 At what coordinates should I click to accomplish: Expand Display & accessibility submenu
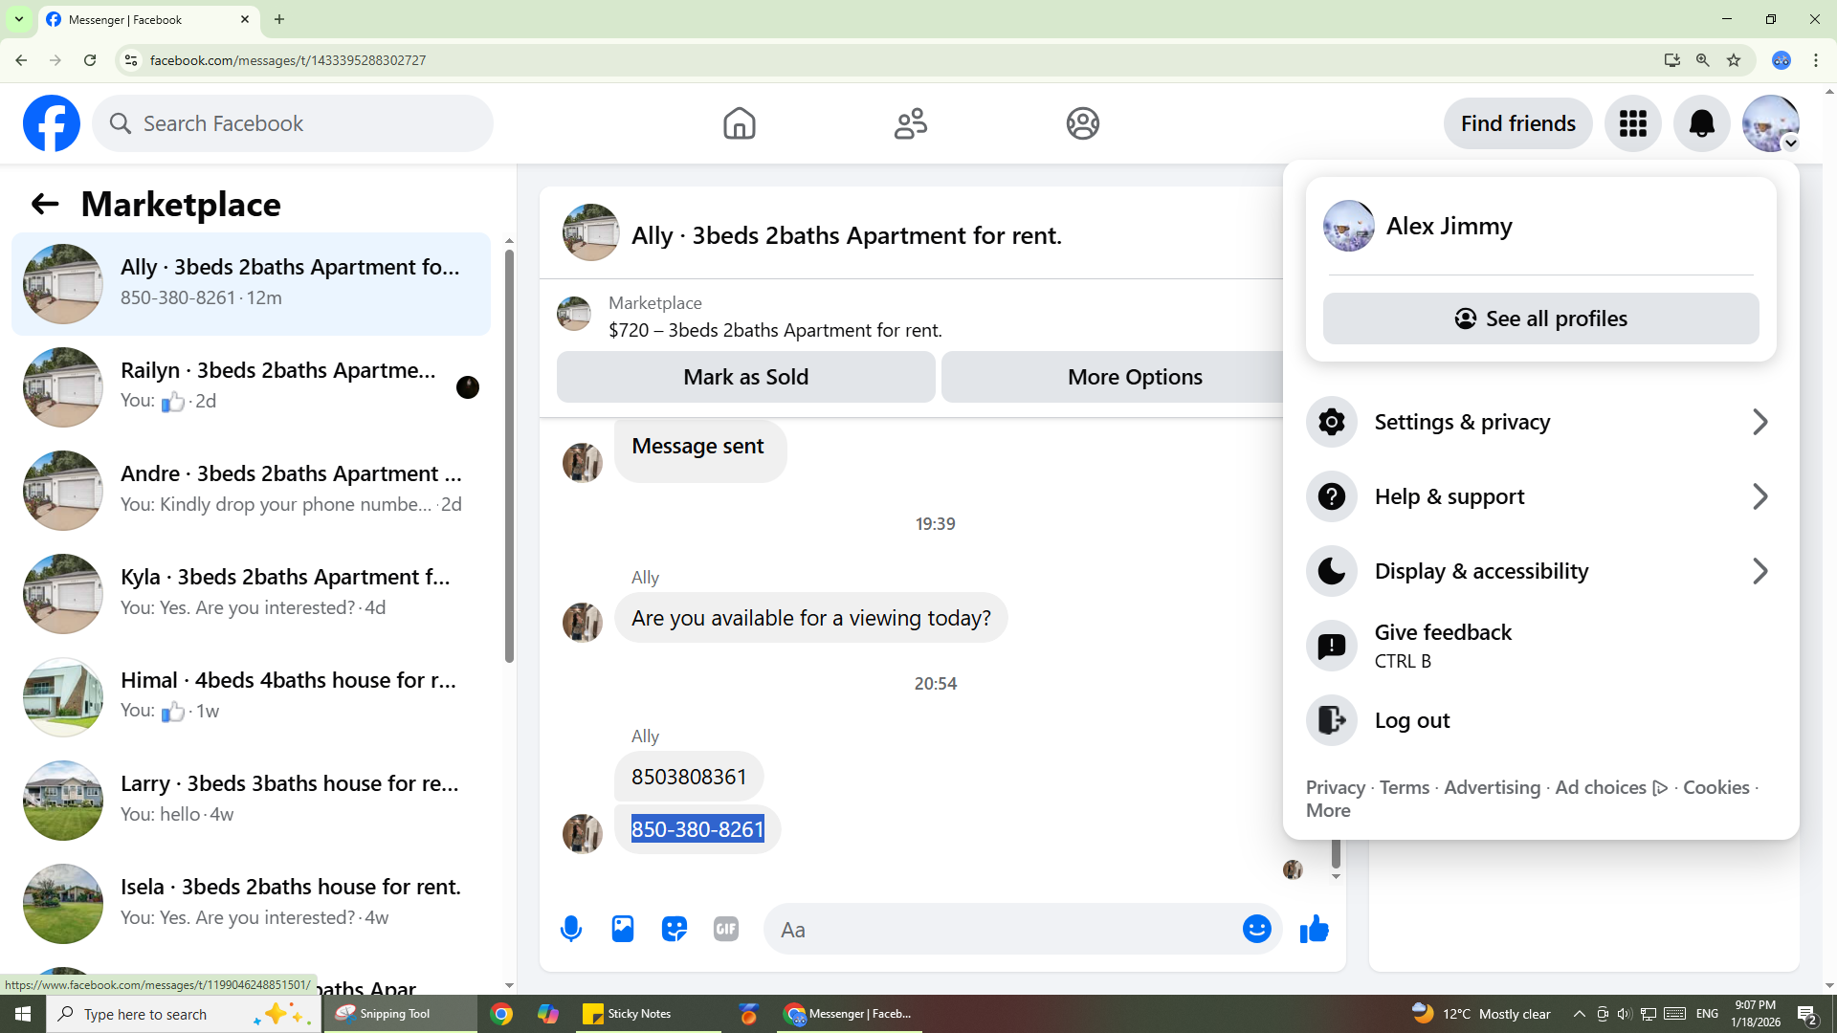click(x=1540, y=571)
